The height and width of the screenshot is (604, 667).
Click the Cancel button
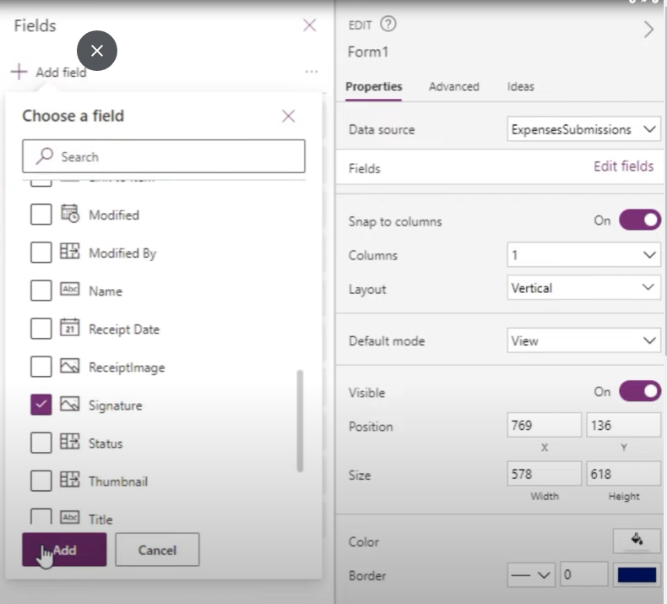pyautogui.click(x=157, y=550)
